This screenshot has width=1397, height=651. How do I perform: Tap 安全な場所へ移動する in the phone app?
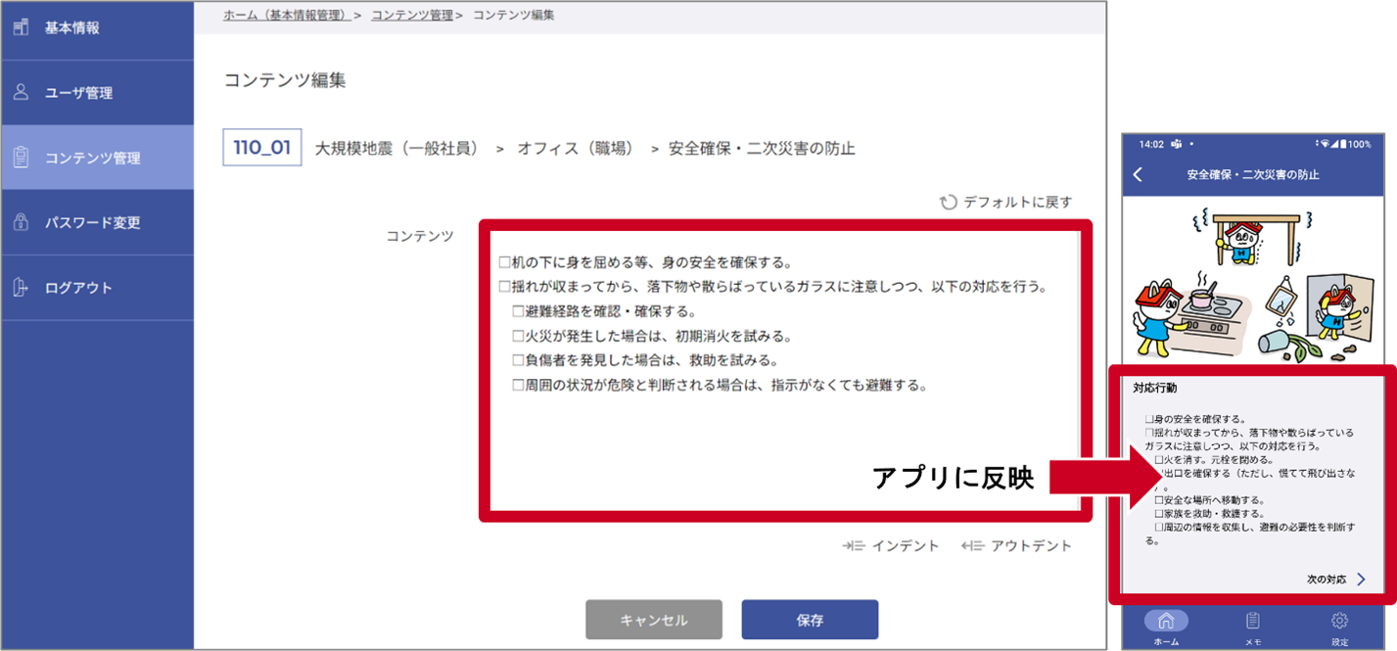tap(1209, 499)
